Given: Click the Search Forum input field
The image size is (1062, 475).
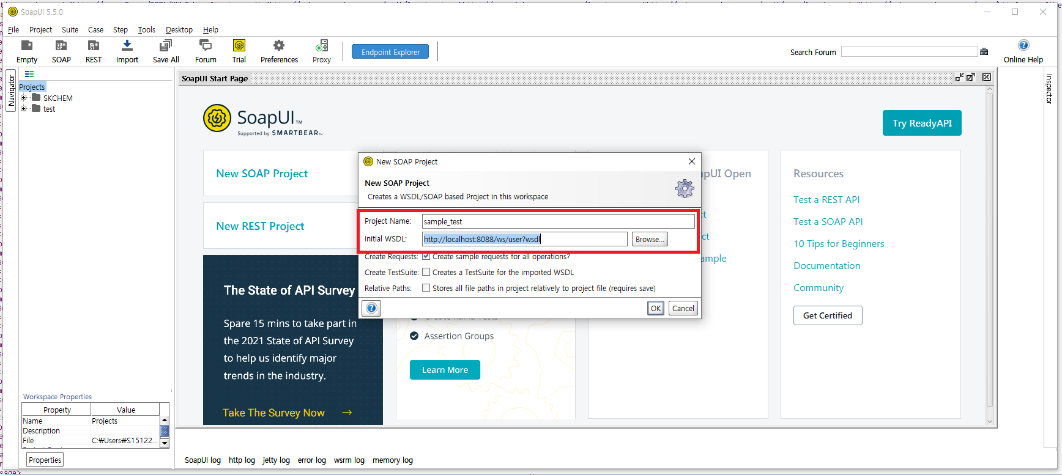Looking at the screenshot, I should point(909,52).
